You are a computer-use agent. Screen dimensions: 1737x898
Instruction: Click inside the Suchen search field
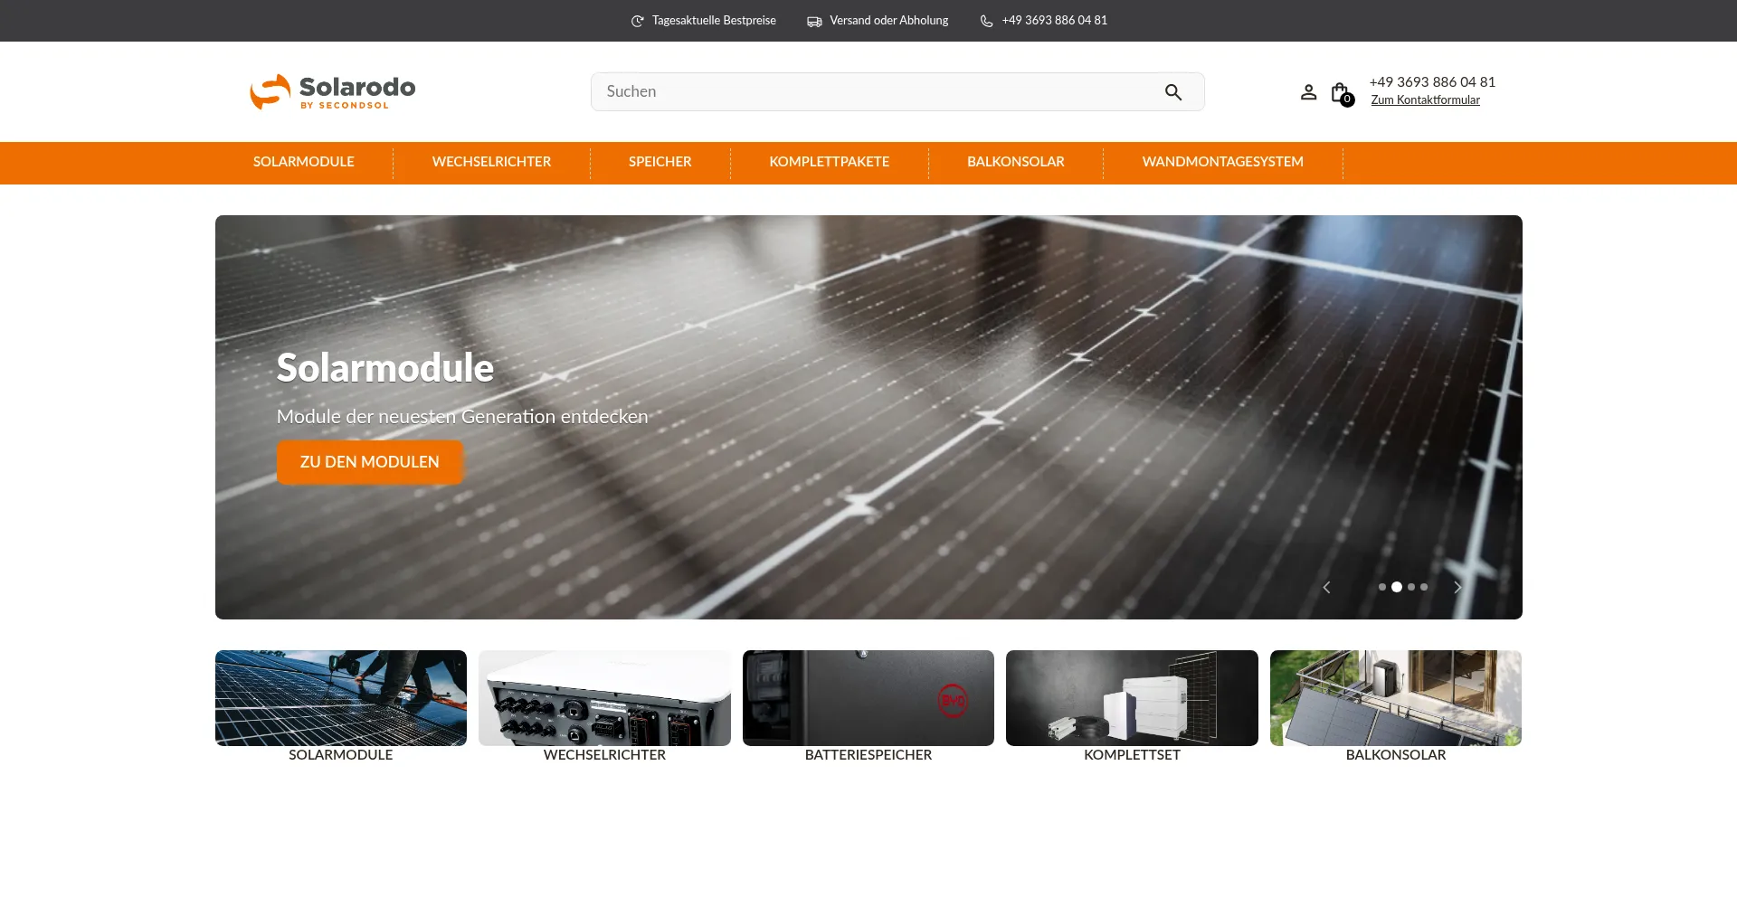[859, 91]
